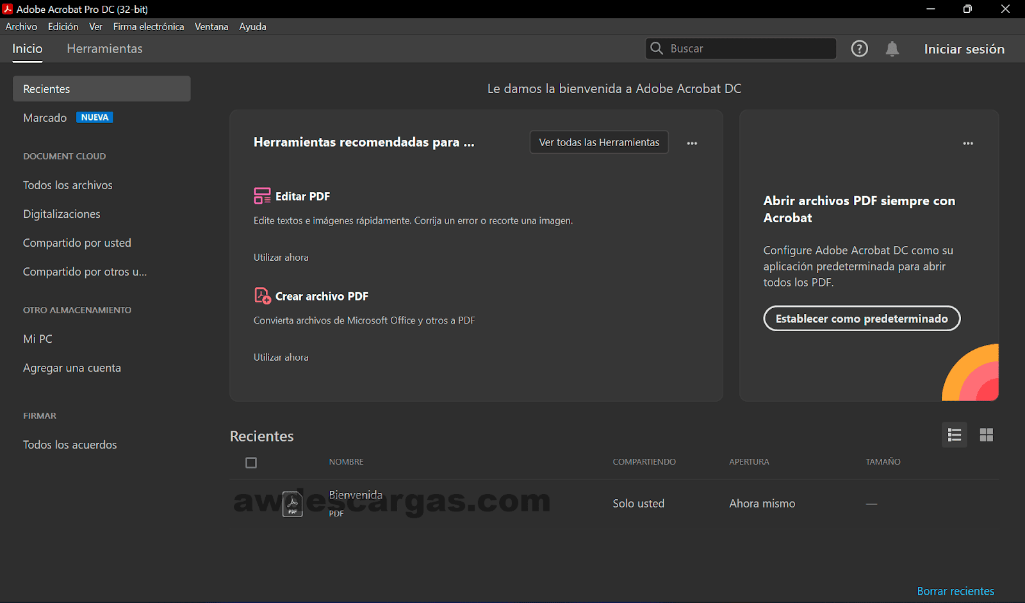
Task: Click the Editar PDF tool icon
Action: pos(262,196)
